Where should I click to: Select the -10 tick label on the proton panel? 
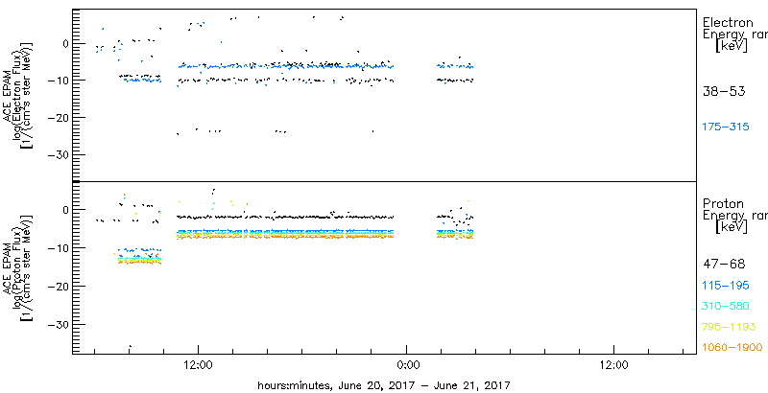pos(57,248)
